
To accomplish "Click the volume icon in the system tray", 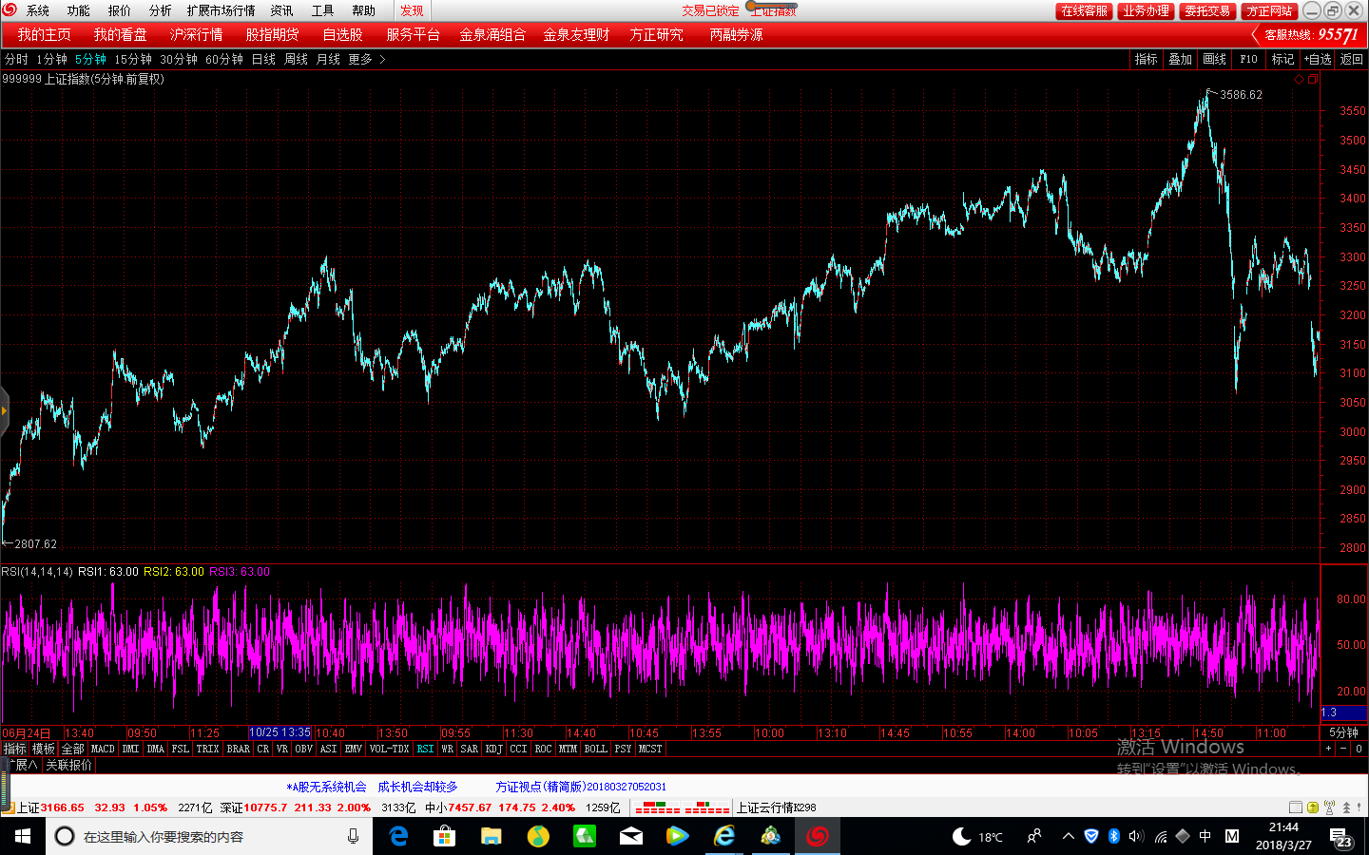I will click(x=1136, y=836).
